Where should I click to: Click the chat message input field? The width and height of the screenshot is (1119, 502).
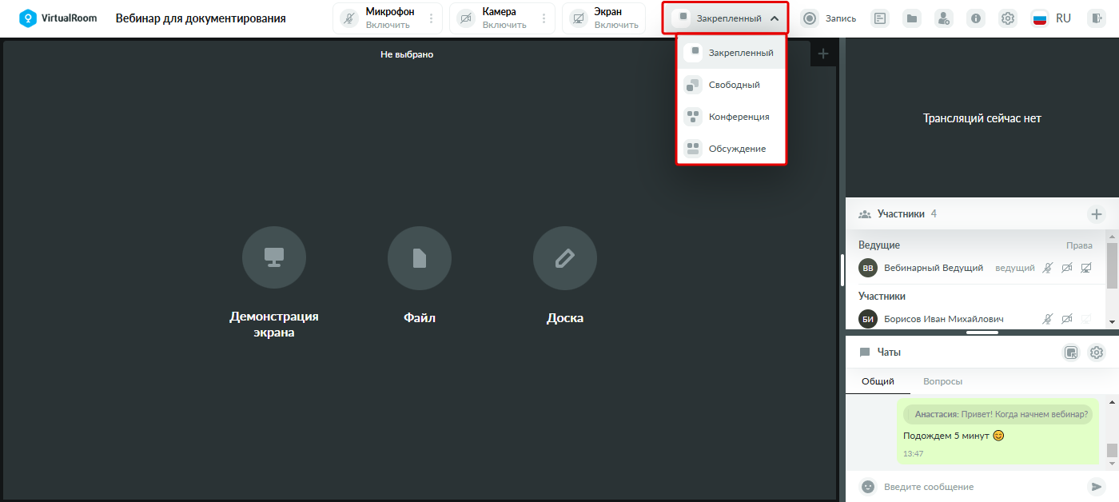[x=980, y=486]
